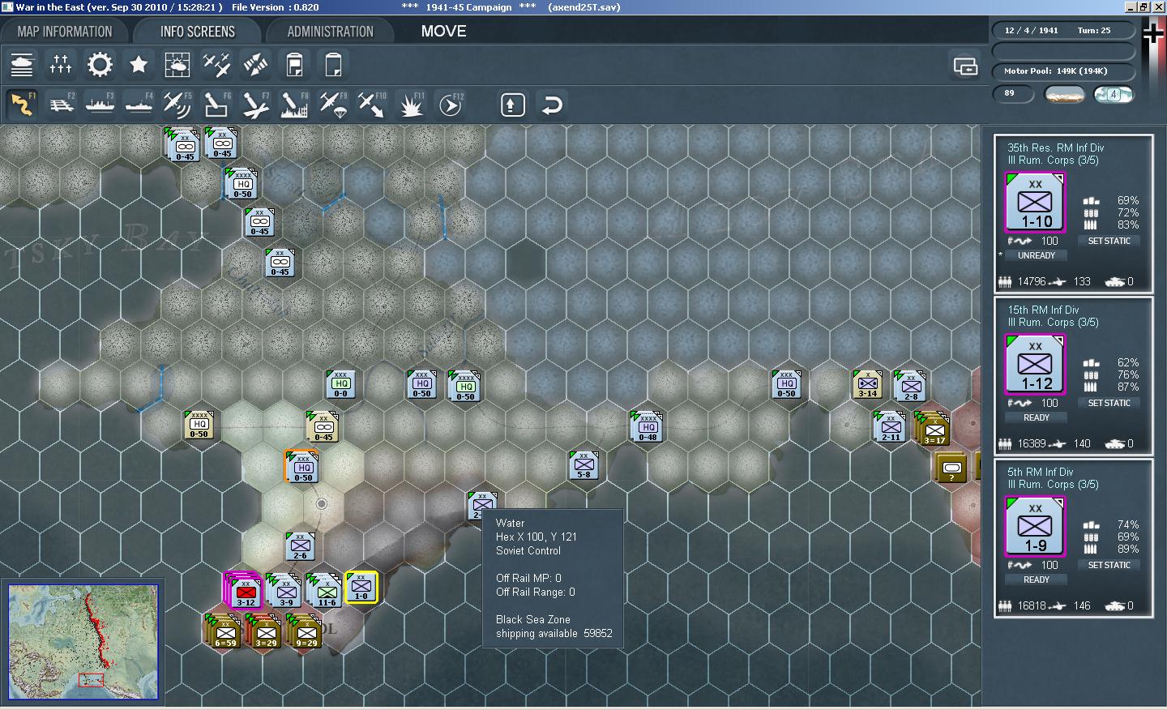1167x710 pixels.
Task: Click the snow level 4 indicator
Action: click(x=1114, y=94)
